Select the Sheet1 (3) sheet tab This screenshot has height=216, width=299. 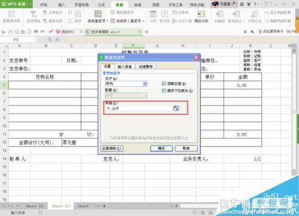click(35, 206)
